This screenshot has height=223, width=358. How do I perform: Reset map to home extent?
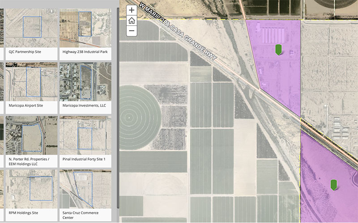pyautogui.click(x=132, y=21)
